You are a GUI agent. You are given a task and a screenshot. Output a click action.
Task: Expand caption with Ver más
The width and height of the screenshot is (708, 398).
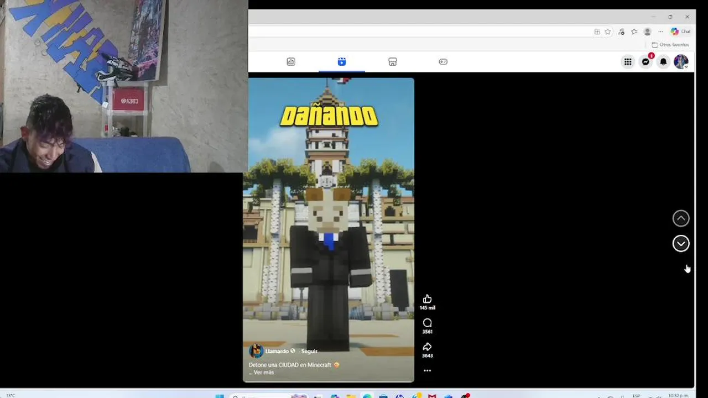pos(264,373)
